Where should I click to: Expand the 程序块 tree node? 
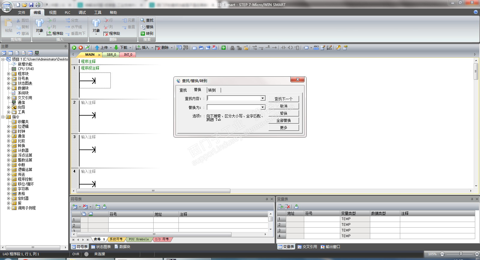(9, 74)
